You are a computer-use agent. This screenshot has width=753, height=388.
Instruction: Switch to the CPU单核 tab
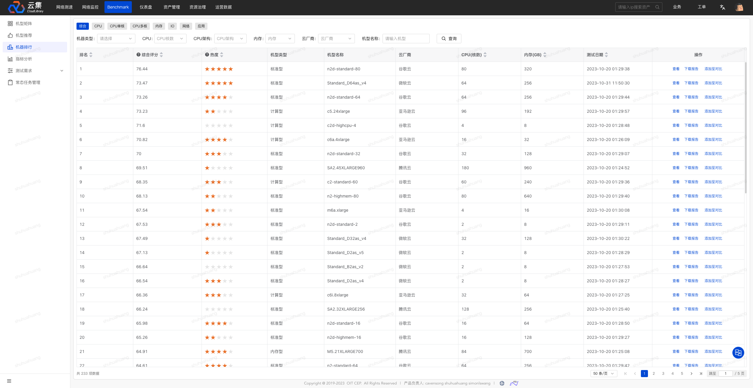coord(117,26)
